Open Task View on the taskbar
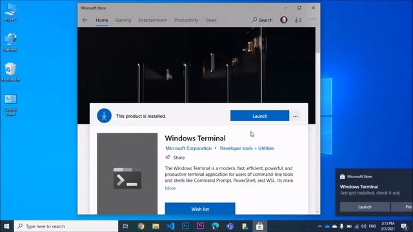This screenshot has height=232, width=413. [x=126, y=226]
